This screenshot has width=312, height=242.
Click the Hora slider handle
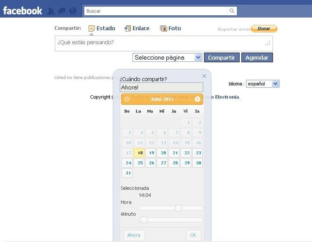pyautogui.click(x=178, y=208)
